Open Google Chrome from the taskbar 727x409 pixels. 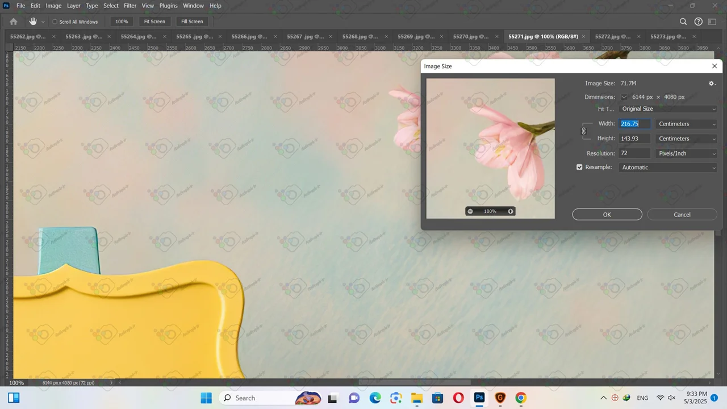click(521, 398)
